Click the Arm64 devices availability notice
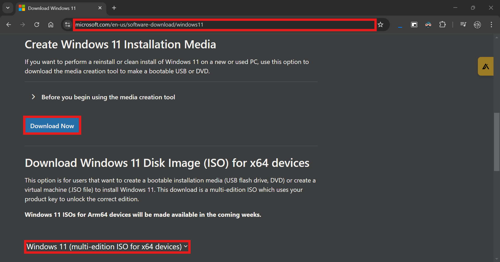Screen dimensions: 500x262 pos(143,215)
